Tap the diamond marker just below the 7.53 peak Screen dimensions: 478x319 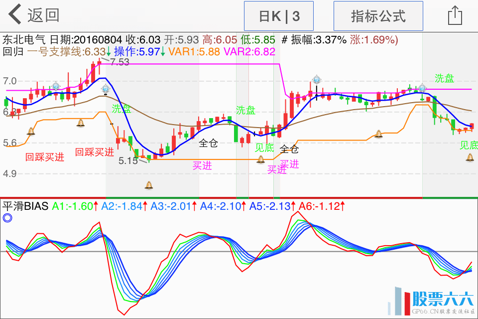pyautogui.click(x=106, y=89)
